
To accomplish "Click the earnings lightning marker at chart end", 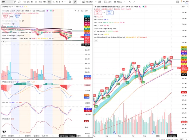I will pyautogui.click(x=172, y=133).
